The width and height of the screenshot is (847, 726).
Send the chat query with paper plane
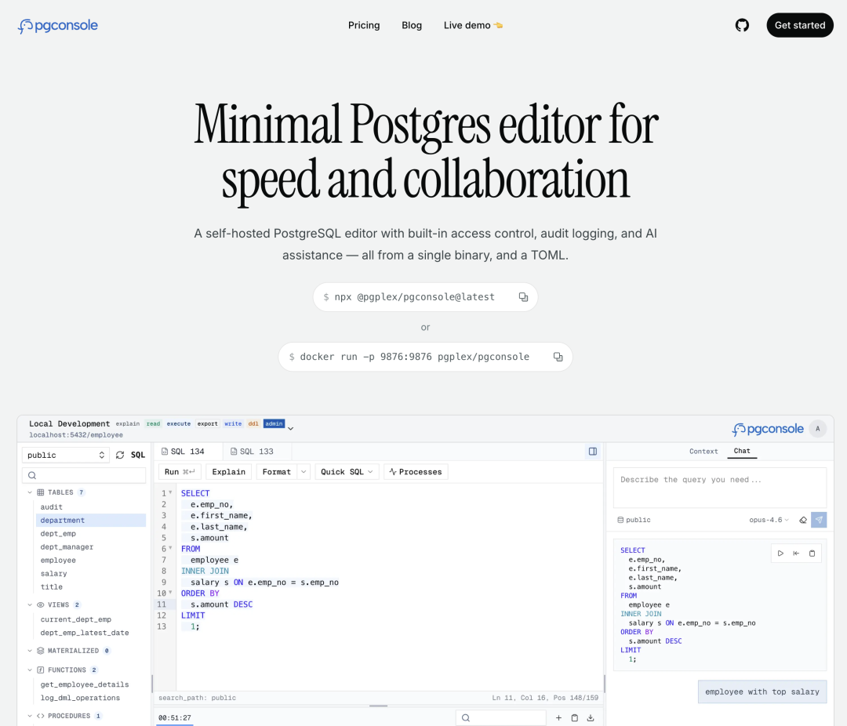(x=819, y=520)
